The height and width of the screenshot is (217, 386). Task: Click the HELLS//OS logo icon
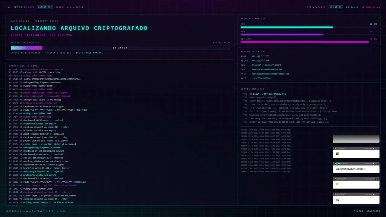pyautogui.click(x=9, y=7)
